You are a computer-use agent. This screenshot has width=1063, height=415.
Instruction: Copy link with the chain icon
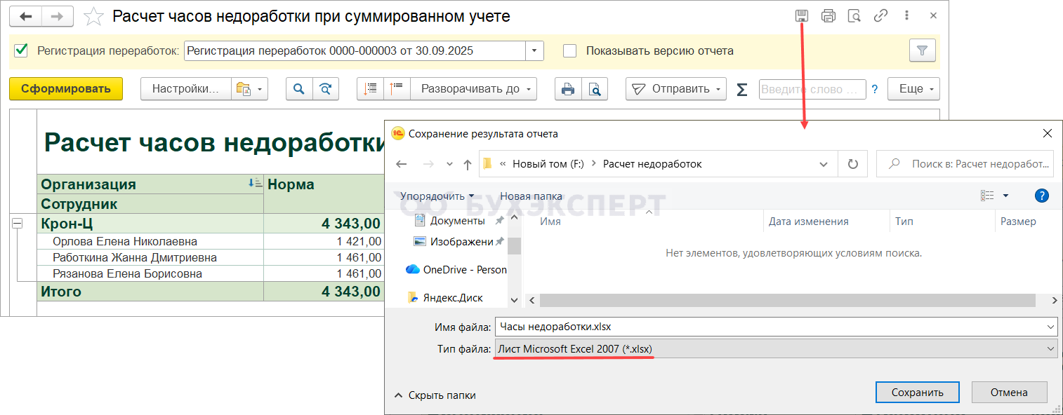pos(880,15)
